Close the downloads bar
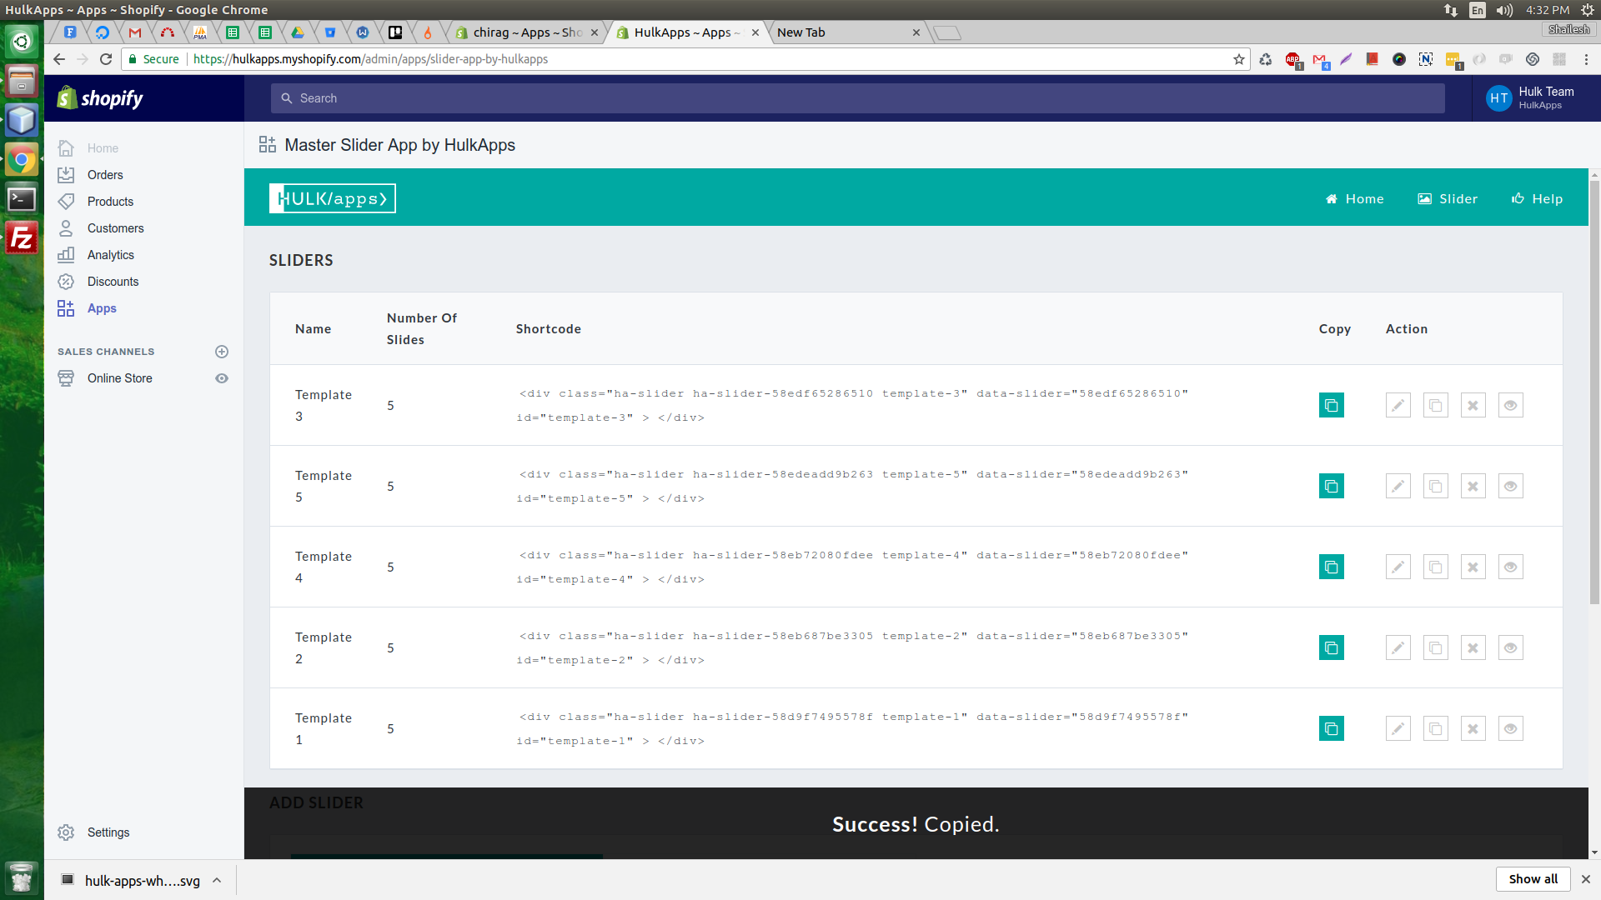Image resolution: width=1601 pixels, height=900 pixels. click(x=1586, y=879)
